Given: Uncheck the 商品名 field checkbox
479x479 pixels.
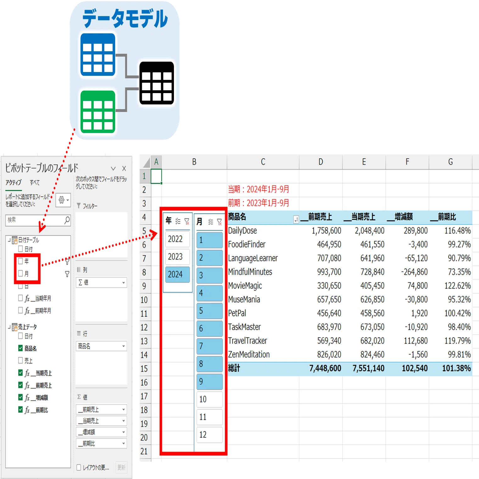Looking at the screenshot, I should click(x=20, y=348).
